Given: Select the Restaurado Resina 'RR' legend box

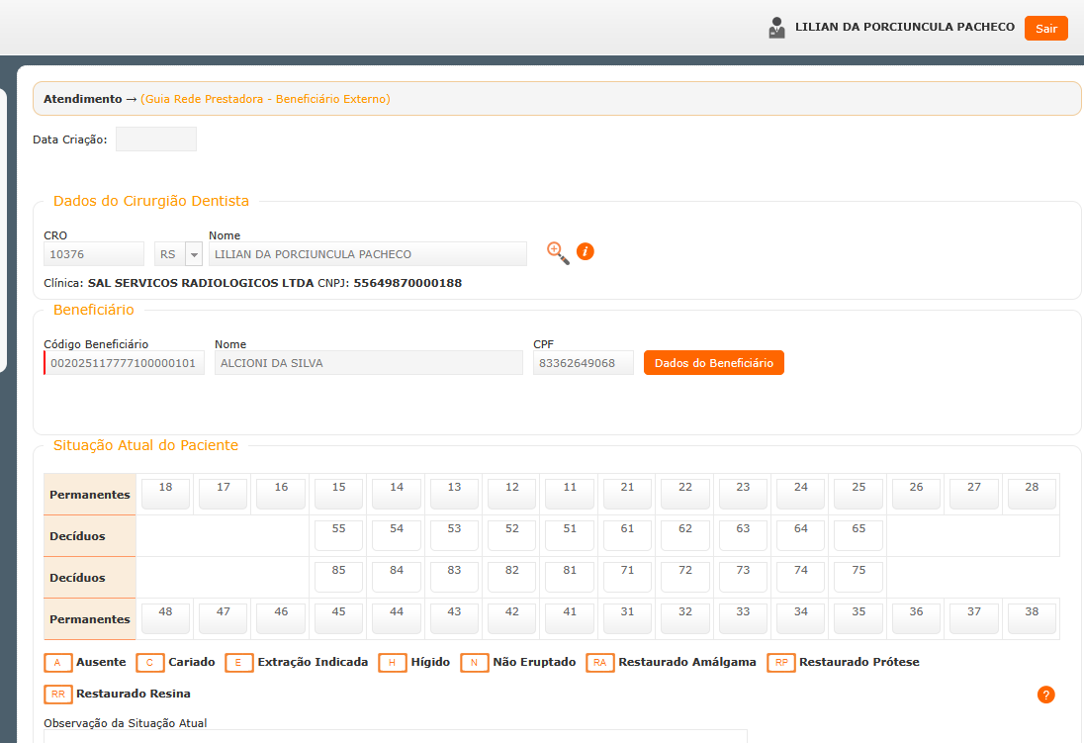Looking at the screenshot, I should [58, 695].
